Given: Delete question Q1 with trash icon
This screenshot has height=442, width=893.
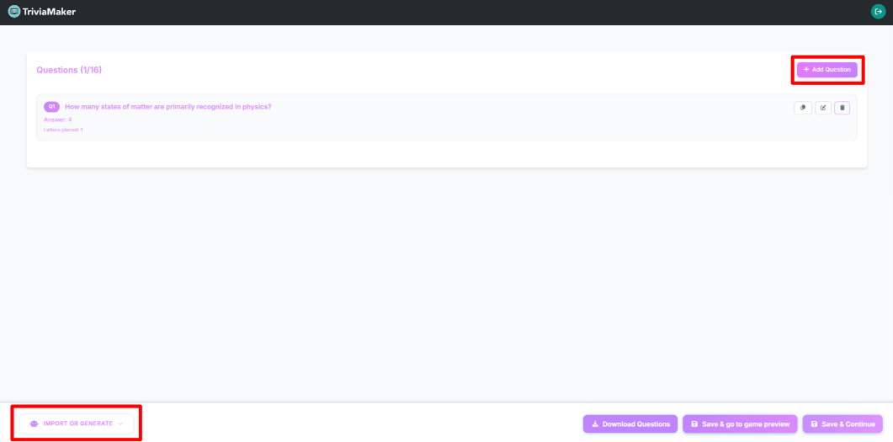Looking at the screenshot, I should coord(843,108).
